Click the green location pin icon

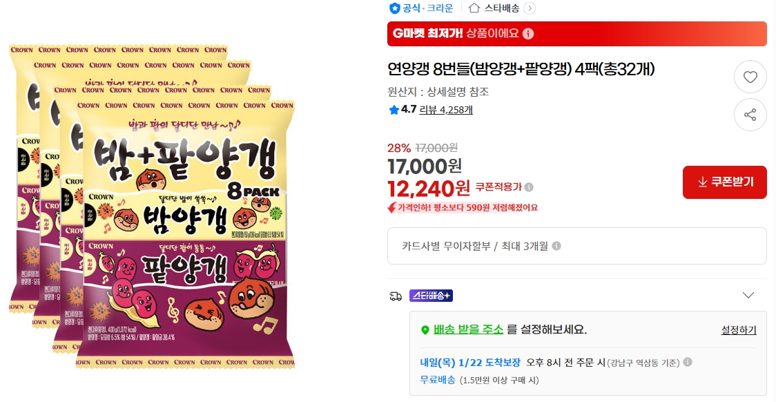(425, 329)
